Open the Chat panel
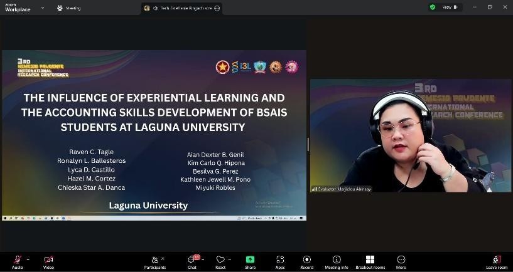 pos(192,262)
